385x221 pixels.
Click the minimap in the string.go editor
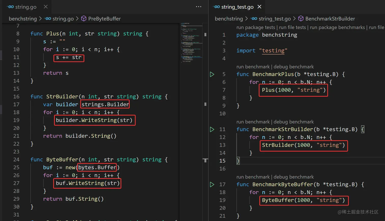click(x=191, y=43)
